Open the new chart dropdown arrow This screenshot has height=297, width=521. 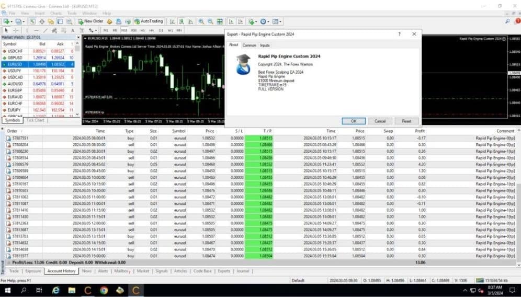click(12, 21)
